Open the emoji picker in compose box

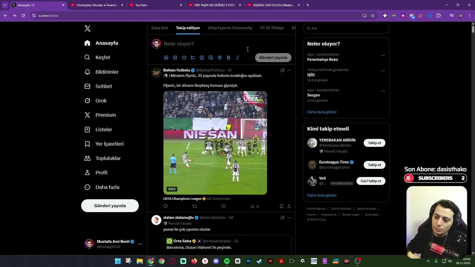click(202, 57)
